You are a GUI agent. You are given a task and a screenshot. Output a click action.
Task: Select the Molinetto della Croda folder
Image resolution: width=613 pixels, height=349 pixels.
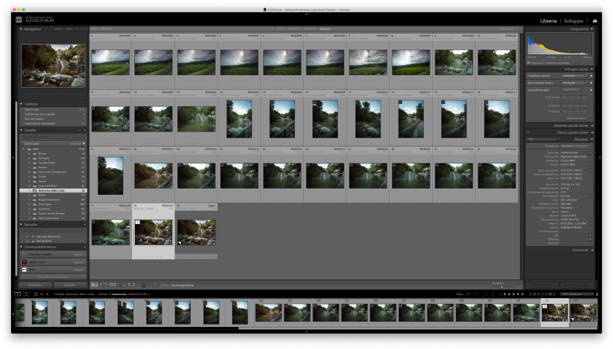tap(52, 190)
